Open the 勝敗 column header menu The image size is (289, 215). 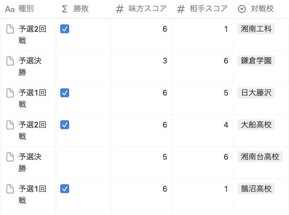[x=81, y=9]
